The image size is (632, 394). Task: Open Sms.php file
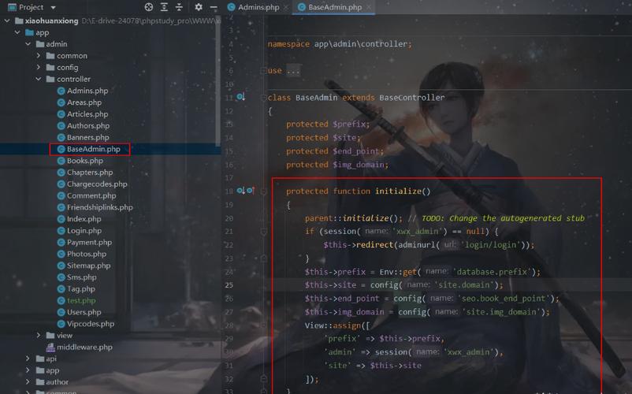click(x=81, y=277)
